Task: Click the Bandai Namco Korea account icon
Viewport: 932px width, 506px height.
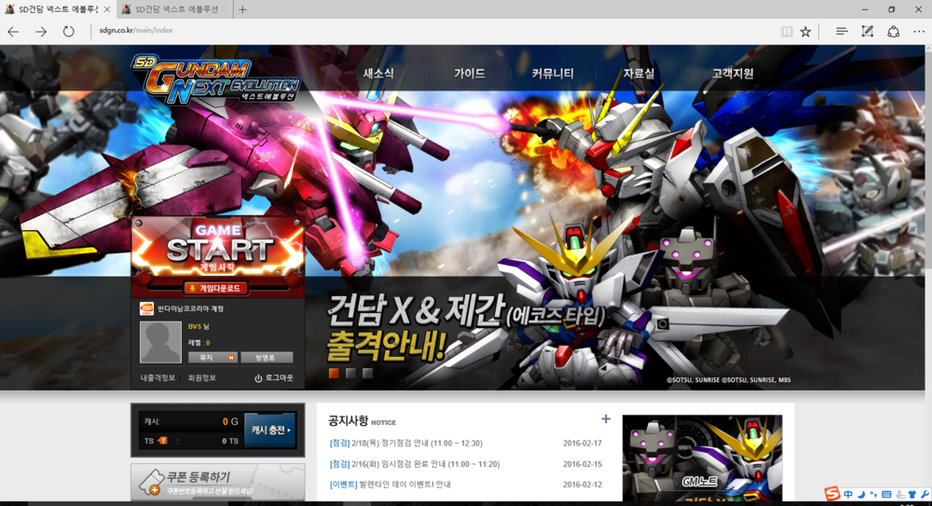Action: click(x=146, y=308)
